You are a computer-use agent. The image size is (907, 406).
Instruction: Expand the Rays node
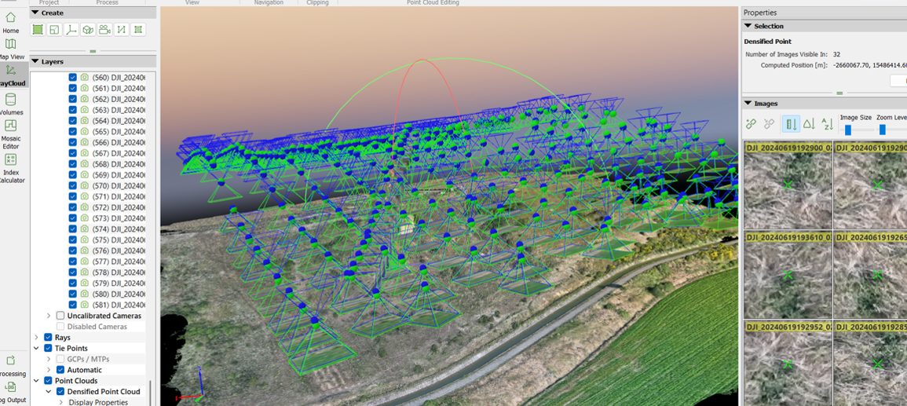tap(36, 337)
